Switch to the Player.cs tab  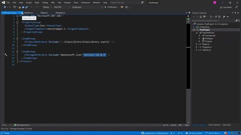(x=44, y=13)
